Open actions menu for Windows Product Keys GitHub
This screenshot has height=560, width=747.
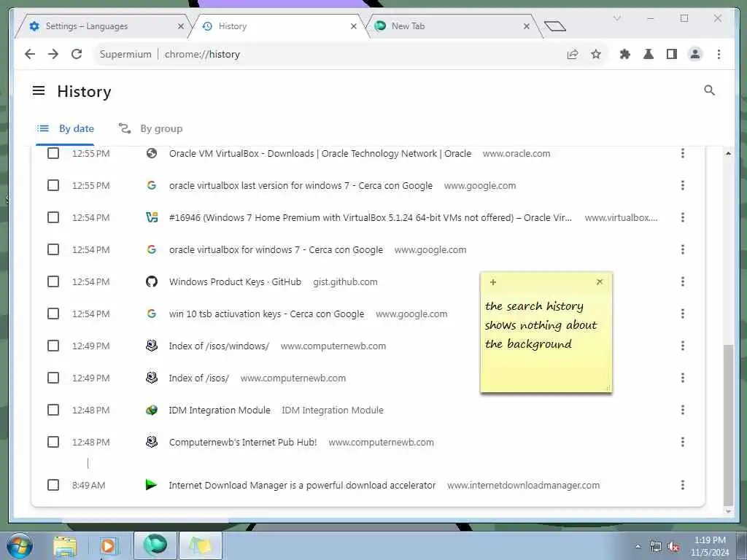point(683,281)
